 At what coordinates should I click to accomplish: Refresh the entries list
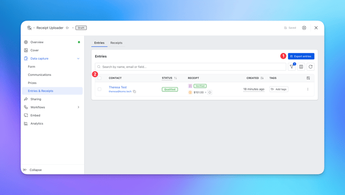pos(310,67)
